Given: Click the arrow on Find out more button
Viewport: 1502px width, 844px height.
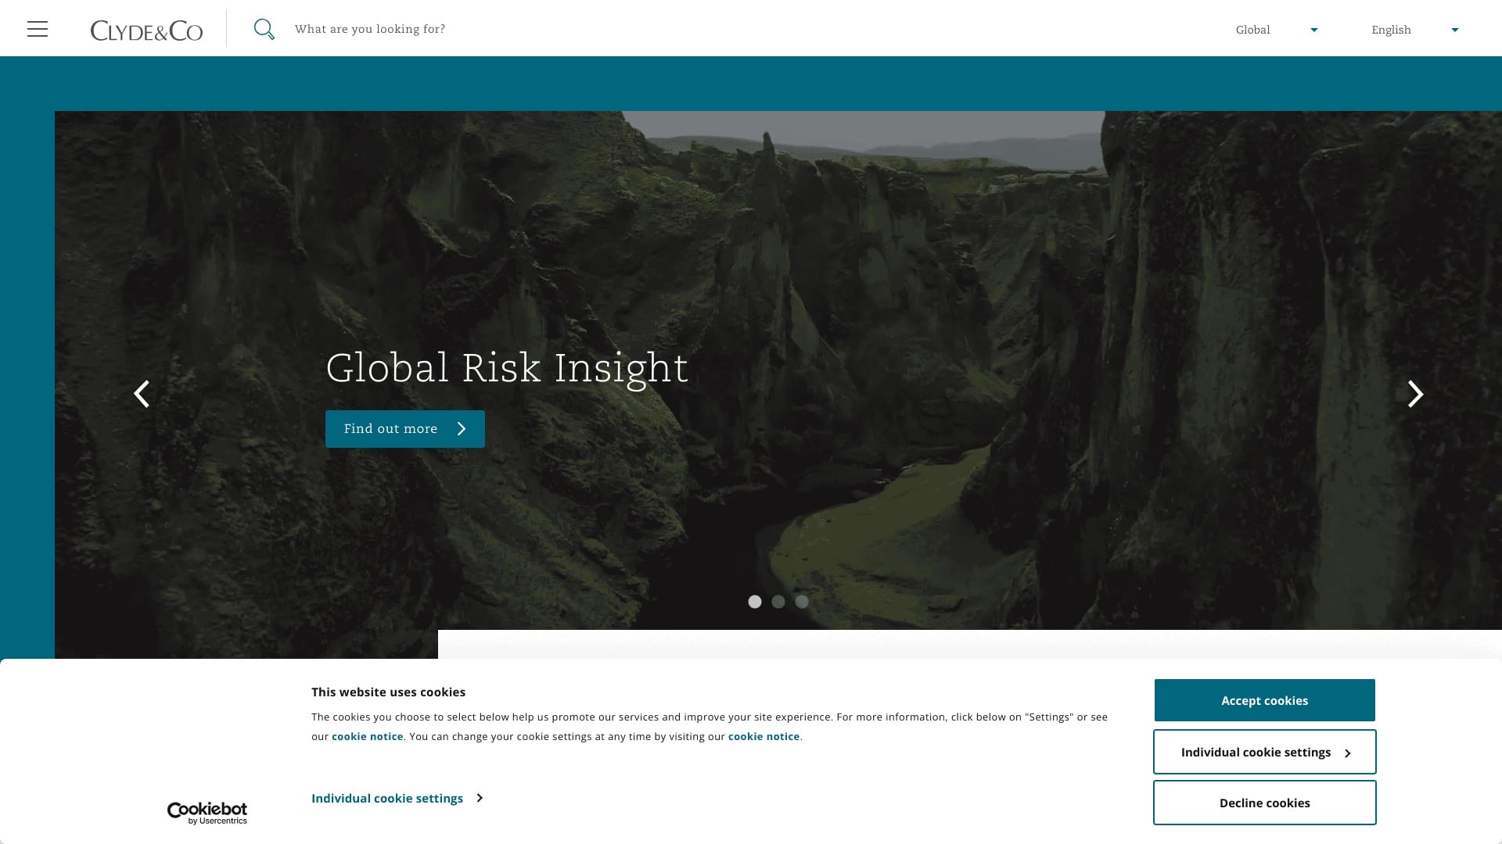Looking at the screenshot, I should point(462,428).
